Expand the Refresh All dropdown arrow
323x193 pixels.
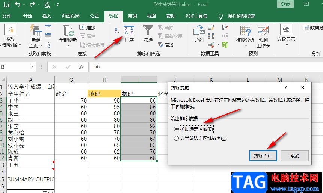(x=69, y=45)
